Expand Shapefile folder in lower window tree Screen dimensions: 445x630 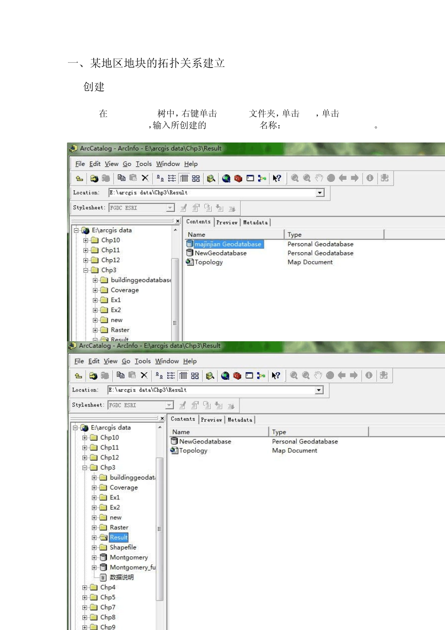94,547
